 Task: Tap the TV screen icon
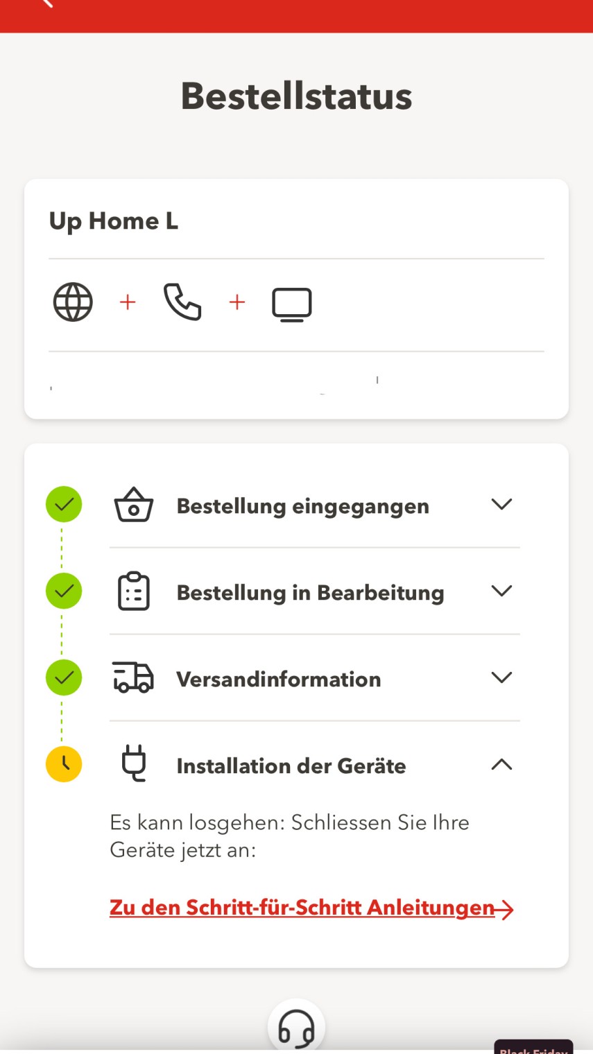(291, 304)
